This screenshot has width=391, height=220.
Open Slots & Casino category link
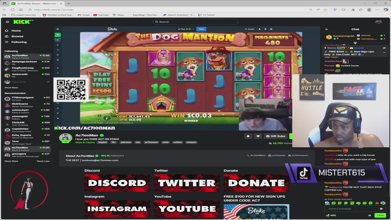[85, 142]
